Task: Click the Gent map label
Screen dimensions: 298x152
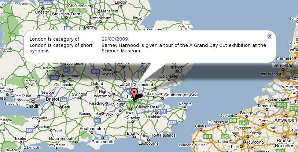Action: point(263,121)
